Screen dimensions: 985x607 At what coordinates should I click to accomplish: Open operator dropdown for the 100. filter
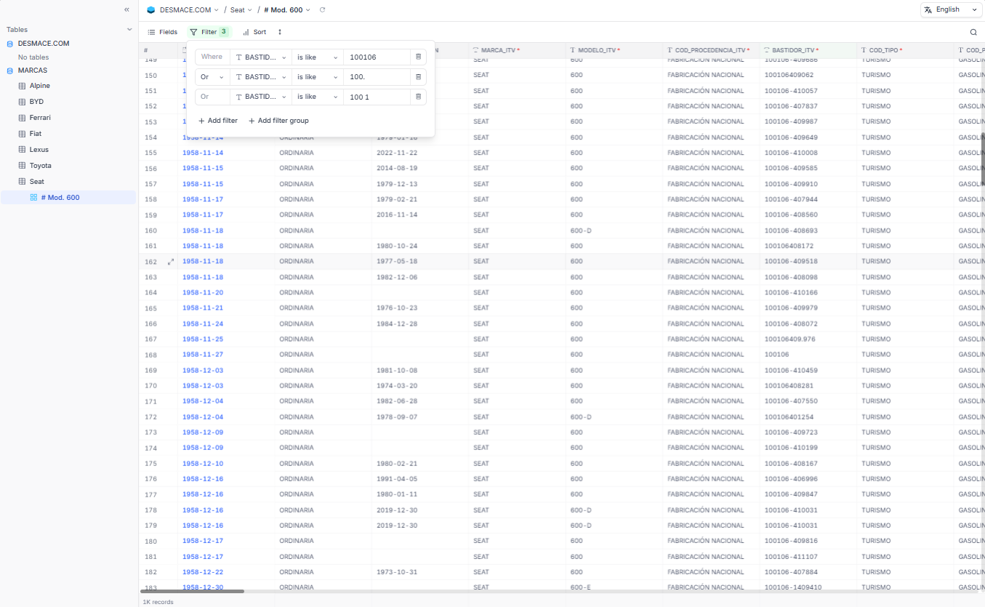(x=317, y=76)
